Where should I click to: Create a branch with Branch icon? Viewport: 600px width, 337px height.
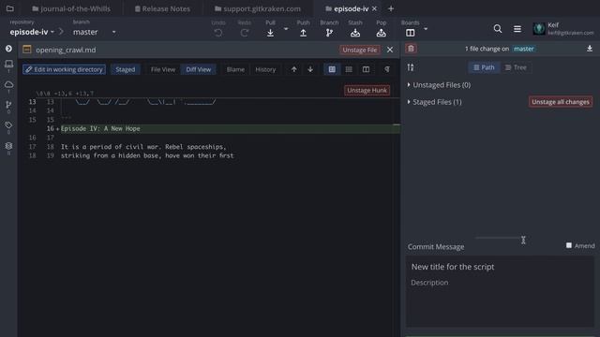329,33
